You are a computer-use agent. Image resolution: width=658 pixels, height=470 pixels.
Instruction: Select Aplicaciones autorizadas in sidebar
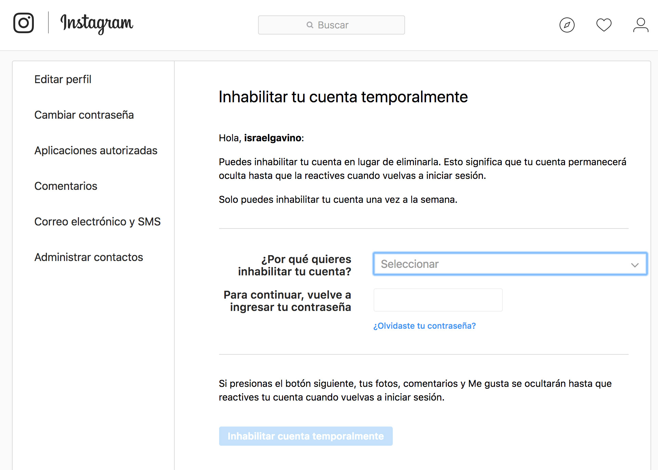(x=96, y=151)
